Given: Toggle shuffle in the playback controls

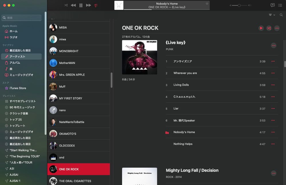Looking at the screenshot, I should [66, 5].
